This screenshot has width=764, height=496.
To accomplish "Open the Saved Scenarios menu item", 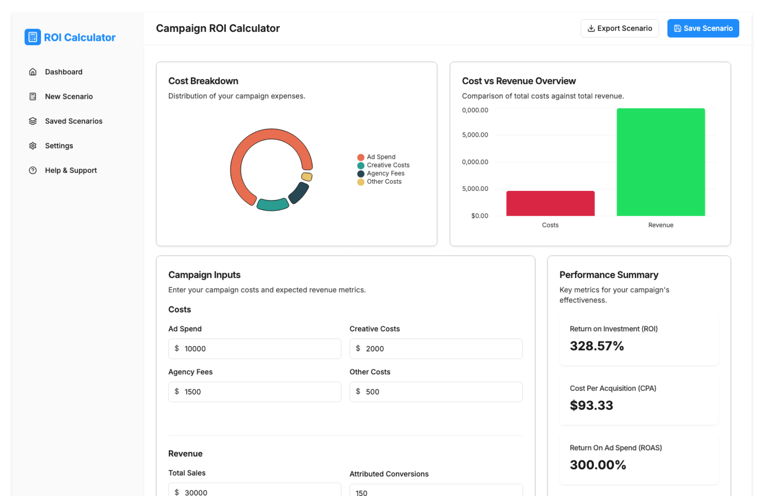I will (x=74, y=121).
